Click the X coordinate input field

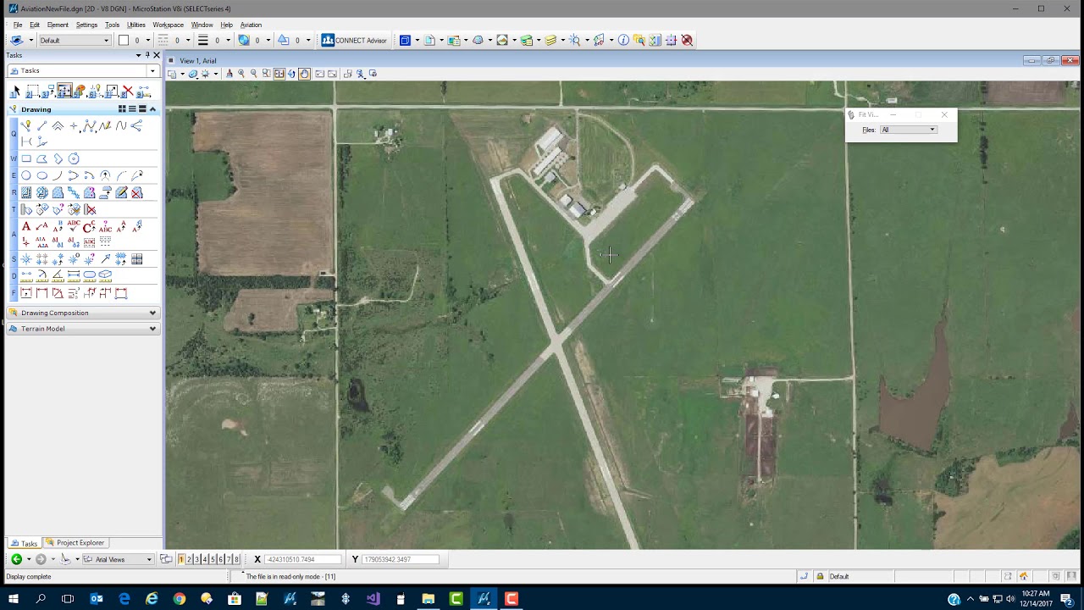click(x=304, y=559)
